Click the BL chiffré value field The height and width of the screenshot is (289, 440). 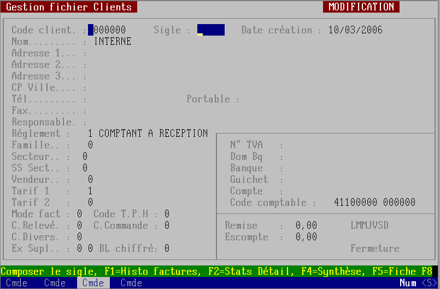pos(167,248)
